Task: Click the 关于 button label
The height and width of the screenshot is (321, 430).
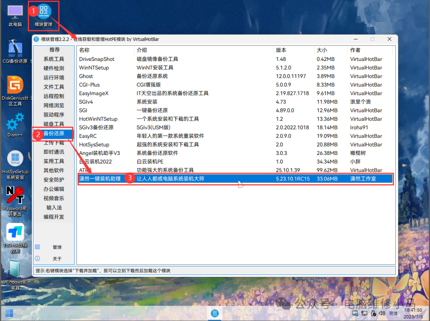Action: click(x=57, y=259)
